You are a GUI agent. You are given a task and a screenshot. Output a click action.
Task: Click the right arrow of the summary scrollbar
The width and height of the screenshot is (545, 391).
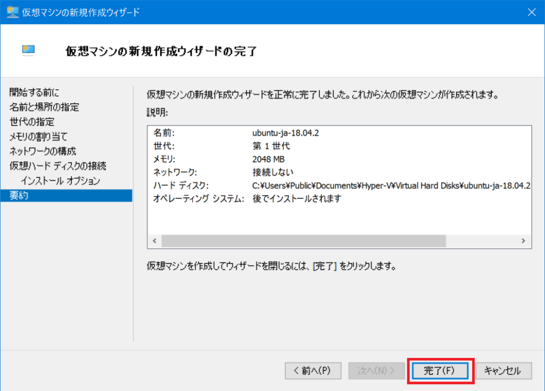click(x=523, y=241)
